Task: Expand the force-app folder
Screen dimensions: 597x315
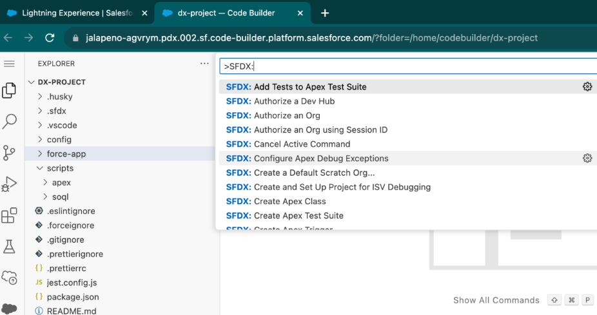Action: coord(66,154)
